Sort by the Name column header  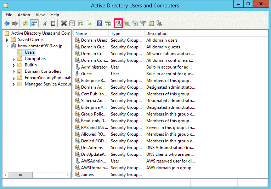(91, 34)
